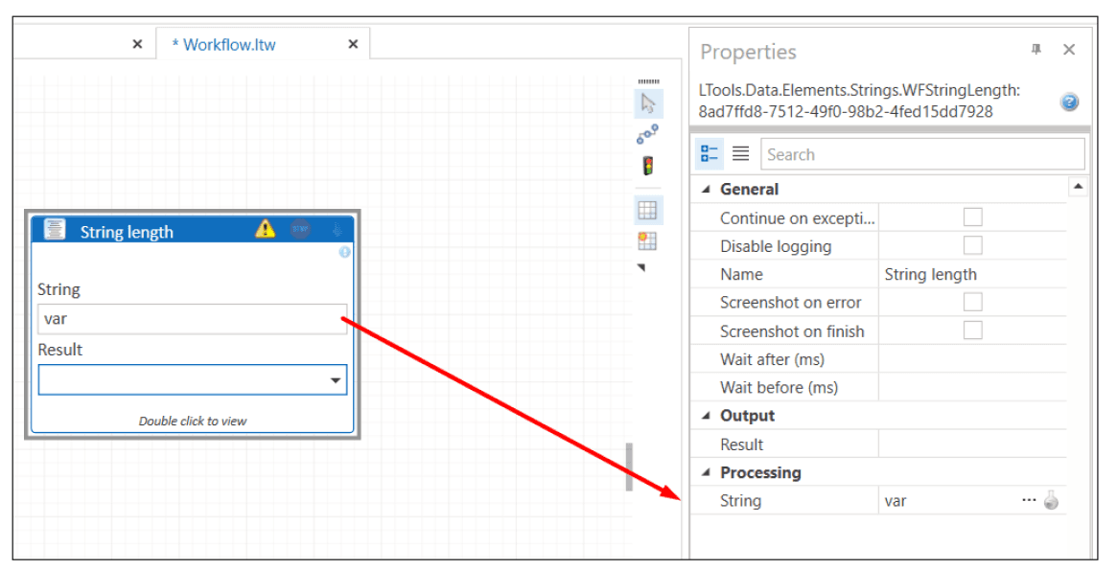Click the Search field in Properties panel
Screen dimensions: 1117x570
click(922, 154)
